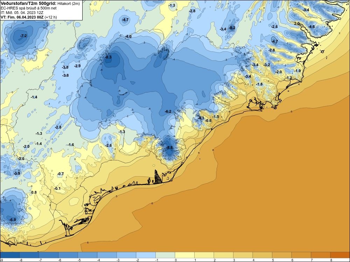Click the -4.6 temperature label
This screenshot has width=350, height=262.
[311, 27]
